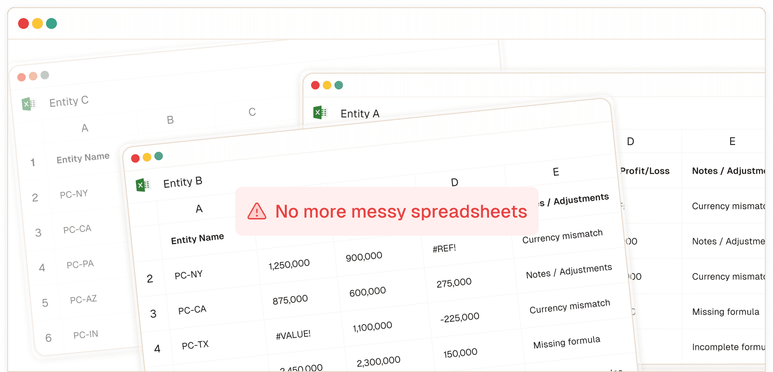This screenshot has height=372, width=773.
Task: Select row 6 header in Entity C sheet
Action: point(48,338)
